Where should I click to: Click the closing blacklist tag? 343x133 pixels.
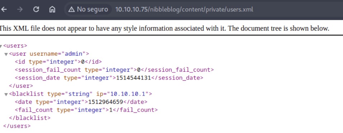point(30,118)
